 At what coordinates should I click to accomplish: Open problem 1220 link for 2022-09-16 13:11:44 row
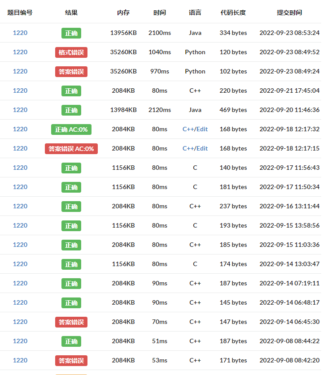20,206
